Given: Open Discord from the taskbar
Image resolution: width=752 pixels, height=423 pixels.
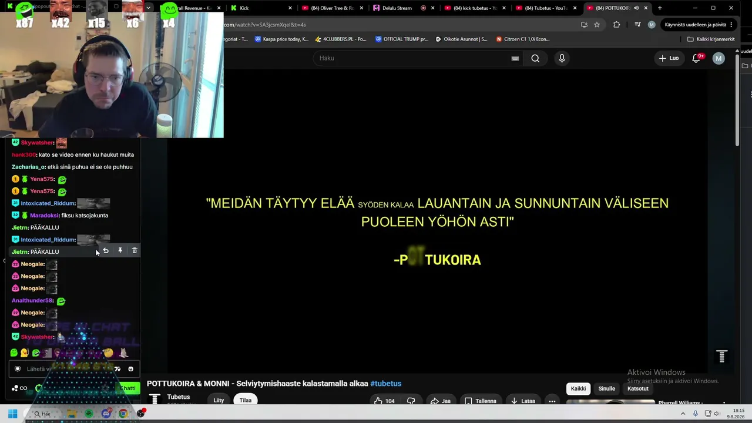Looking at the screenshot, I should [106, 414].
